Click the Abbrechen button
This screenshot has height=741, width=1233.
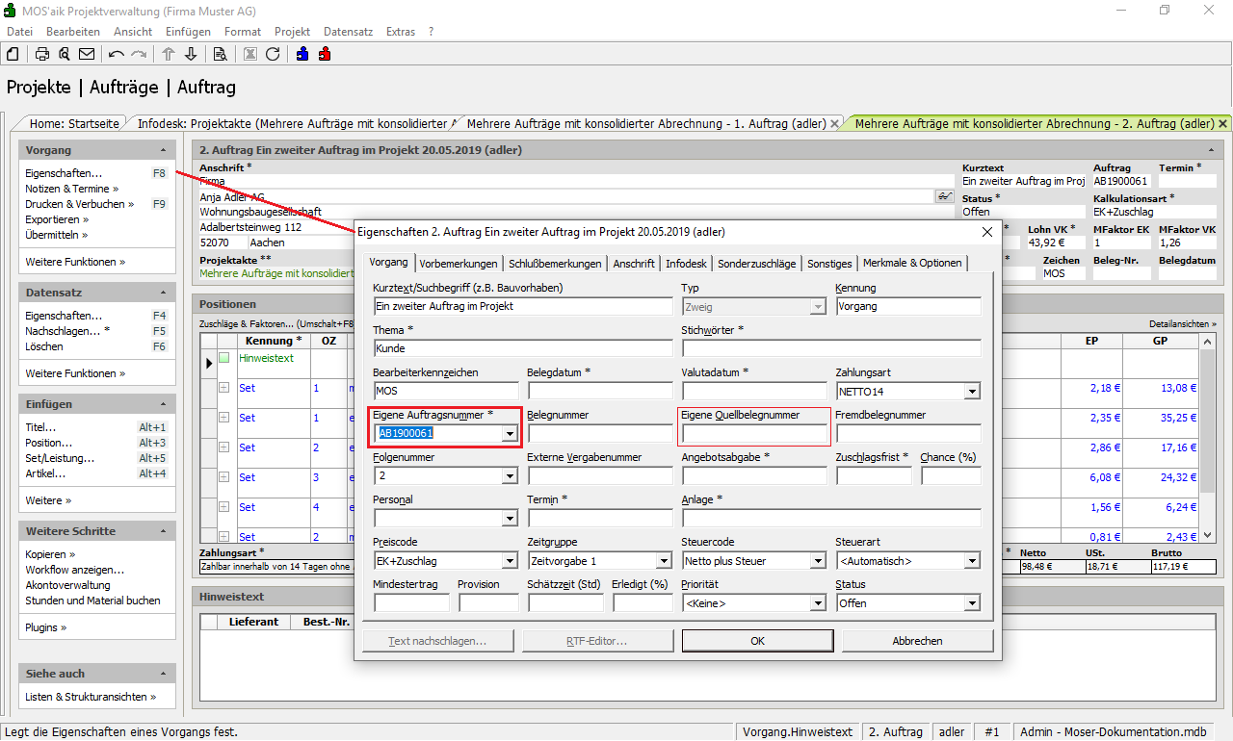click(917, 641)
